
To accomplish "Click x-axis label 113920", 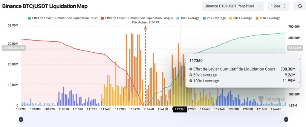I will coord(134,109).
